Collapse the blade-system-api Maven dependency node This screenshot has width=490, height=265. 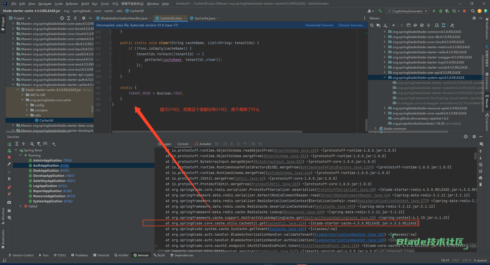click(x=385, y=77)
